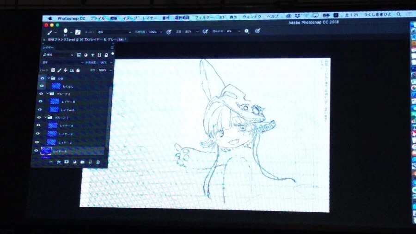Click the delete layer trash icon
416x234 pixels.
pos(98,162)
